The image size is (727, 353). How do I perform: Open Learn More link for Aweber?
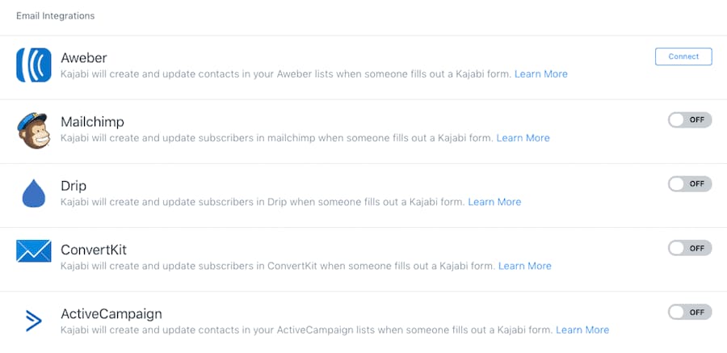point(541,74)
